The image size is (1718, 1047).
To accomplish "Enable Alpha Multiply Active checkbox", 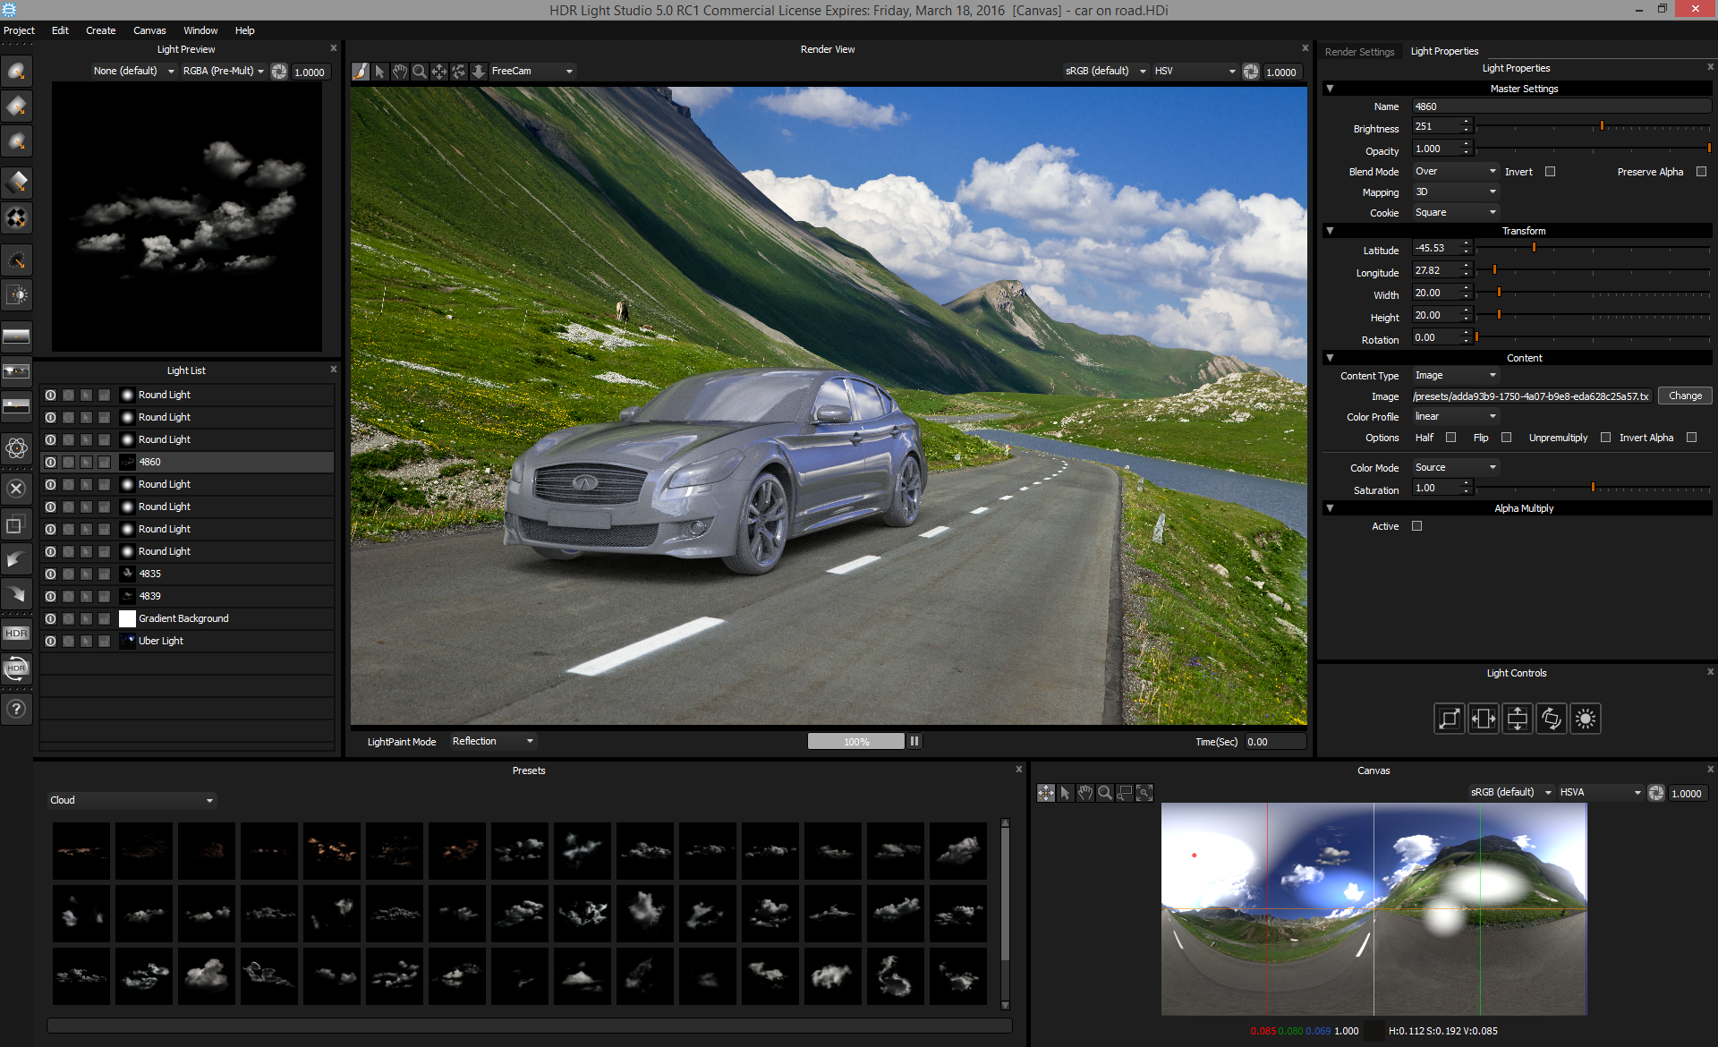I will click(1416, 526).
